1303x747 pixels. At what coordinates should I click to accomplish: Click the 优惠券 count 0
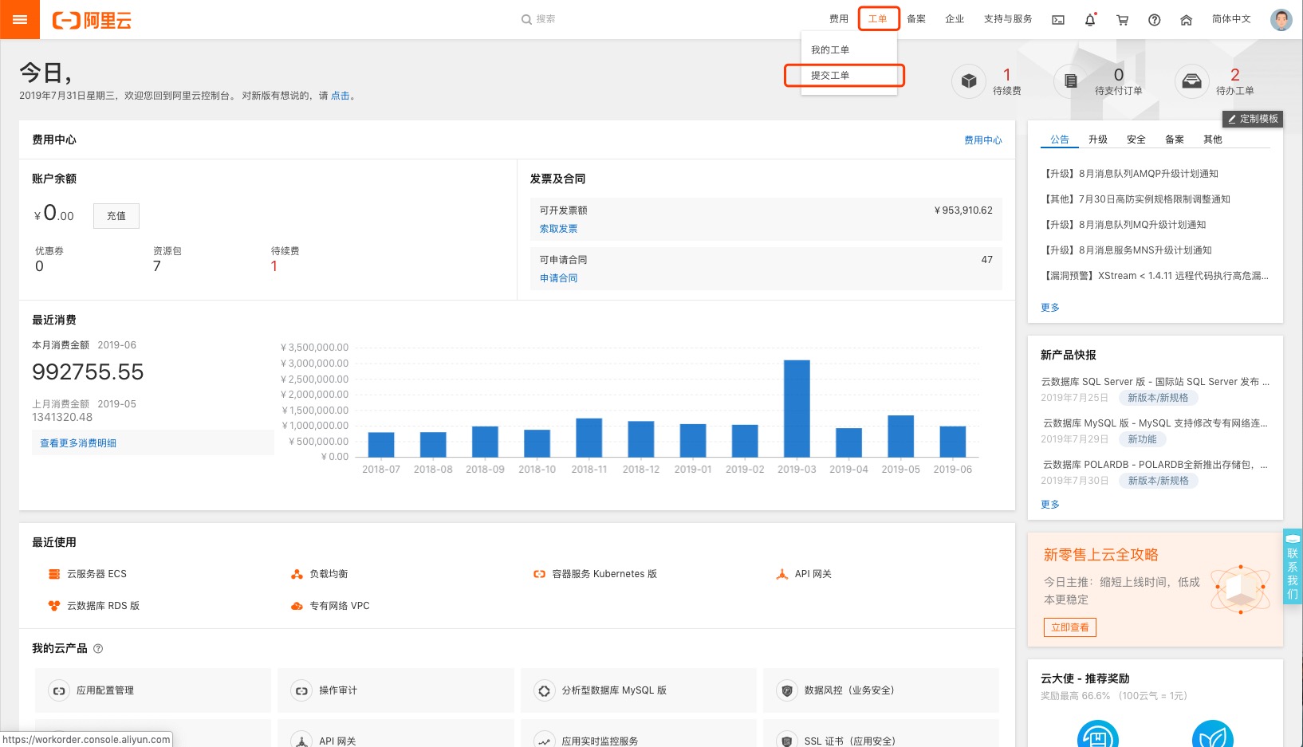coord(39,266)
